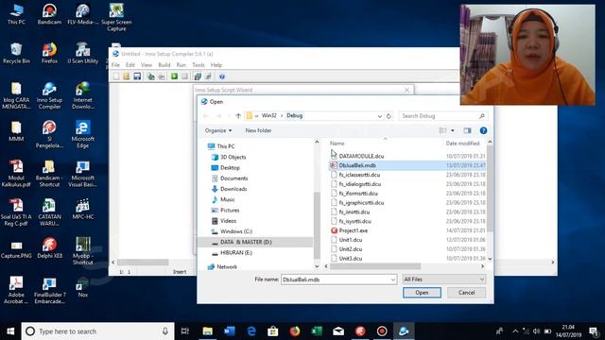Open Word from taskbar

pos(230,331)
